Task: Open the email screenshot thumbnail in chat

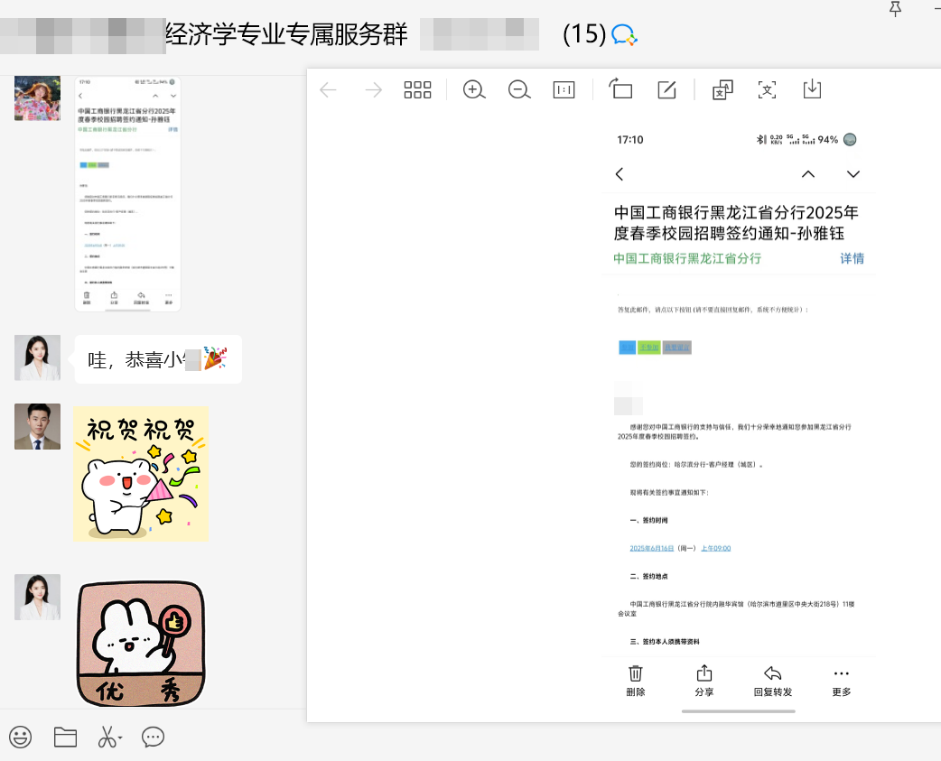Action: click(x=127, y=194)
